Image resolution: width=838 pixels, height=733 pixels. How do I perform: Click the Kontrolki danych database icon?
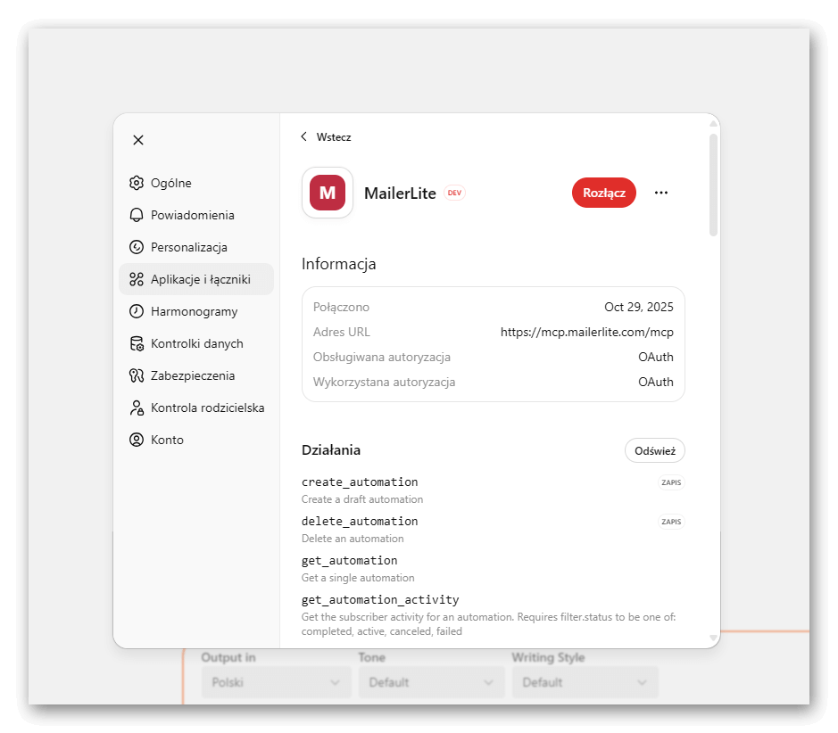point(137,343)
